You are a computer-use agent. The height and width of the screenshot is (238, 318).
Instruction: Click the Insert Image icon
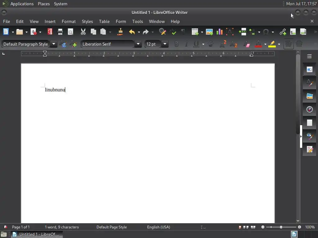point(209,32)
